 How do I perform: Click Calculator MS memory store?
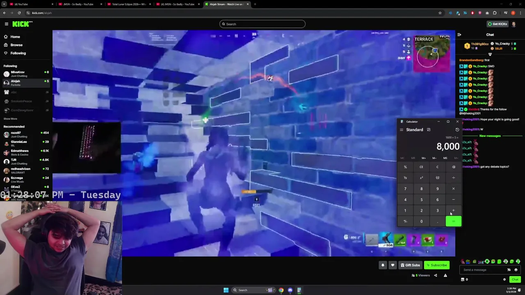coord(445,158)
